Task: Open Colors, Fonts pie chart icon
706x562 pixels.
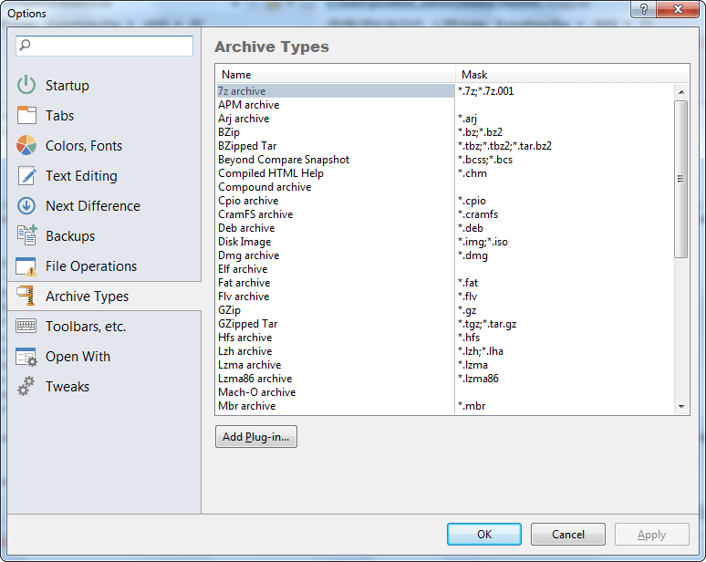Action: click(26, 145)
